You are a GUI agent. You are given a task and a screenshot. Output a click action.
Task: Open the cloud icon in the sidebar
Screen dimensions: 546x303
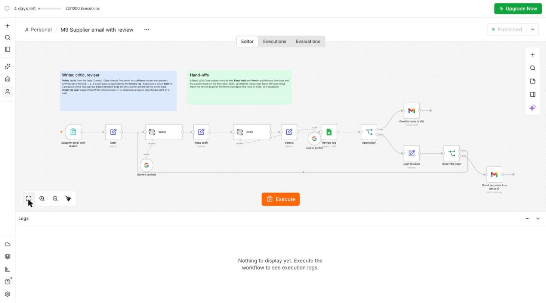coord(7,244)
